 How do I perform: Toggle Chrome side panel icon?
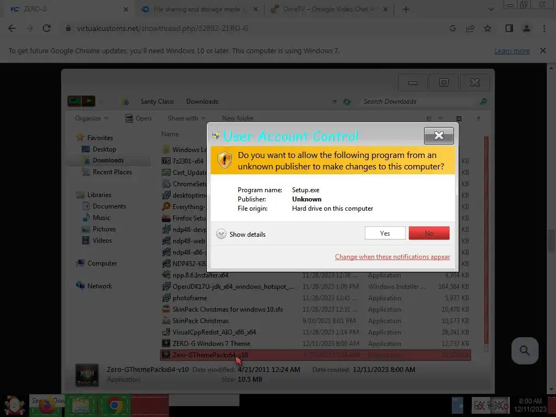[509, 28]
